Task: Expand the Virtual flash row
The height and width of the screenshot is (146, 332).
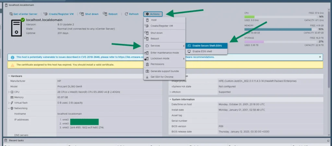Action: [x=9, y=103]
